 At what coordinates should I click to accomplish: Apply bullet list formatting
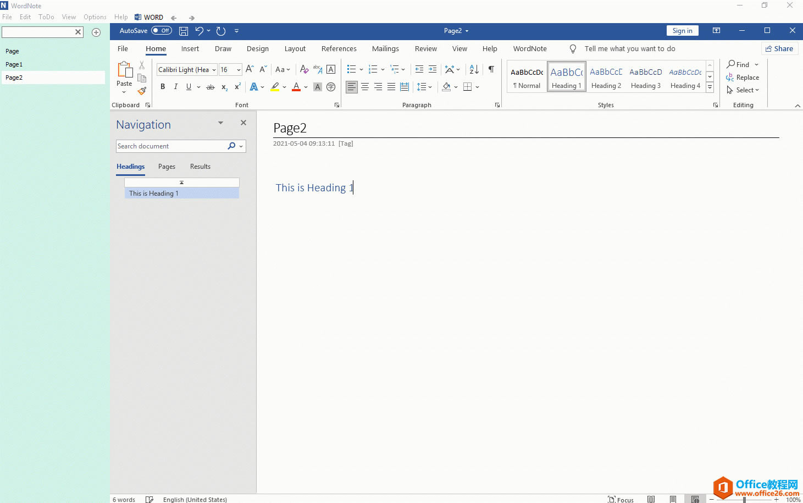(351, 69)
